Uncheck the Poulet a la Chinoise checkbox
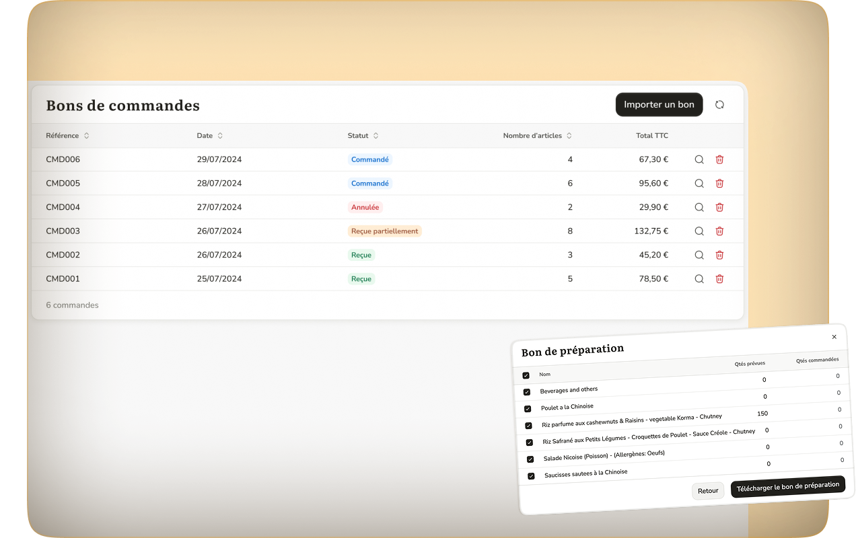 (x=528, y=408)
